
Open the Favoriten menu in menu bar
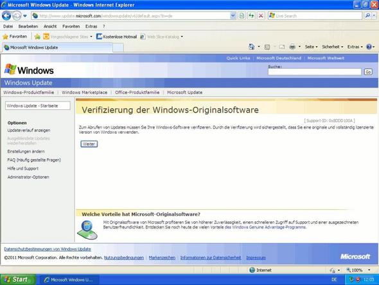click(71, 26)
